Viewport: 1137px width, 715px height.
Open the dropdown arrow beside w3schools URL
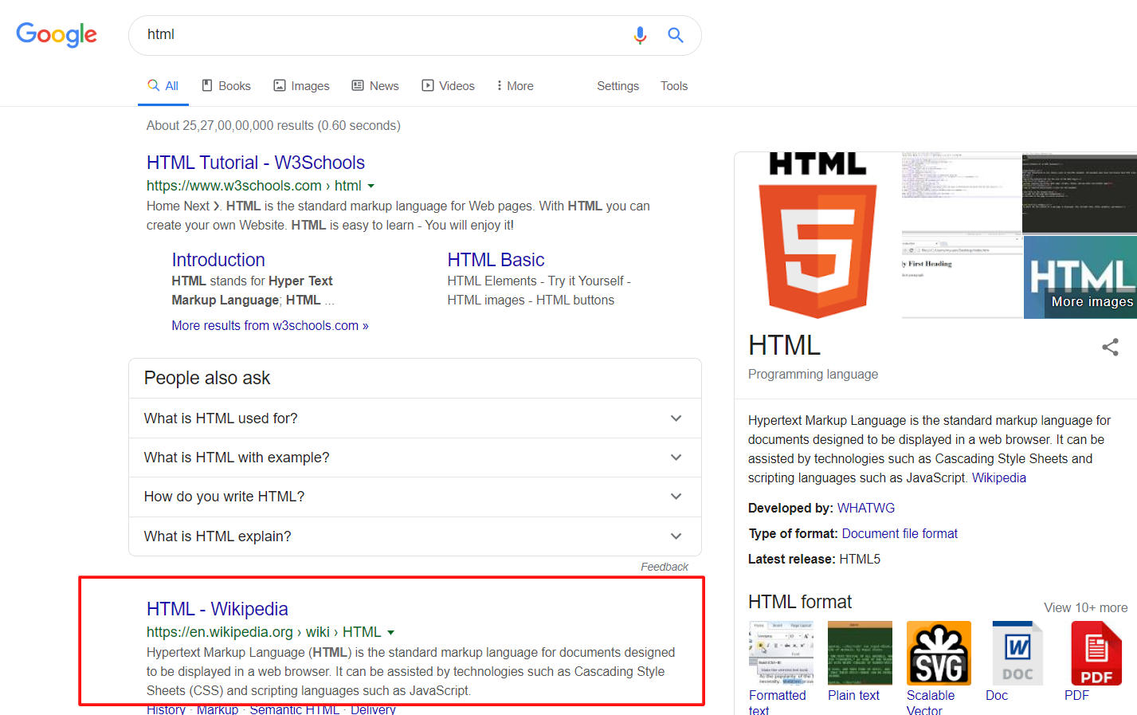click(371, 186)
